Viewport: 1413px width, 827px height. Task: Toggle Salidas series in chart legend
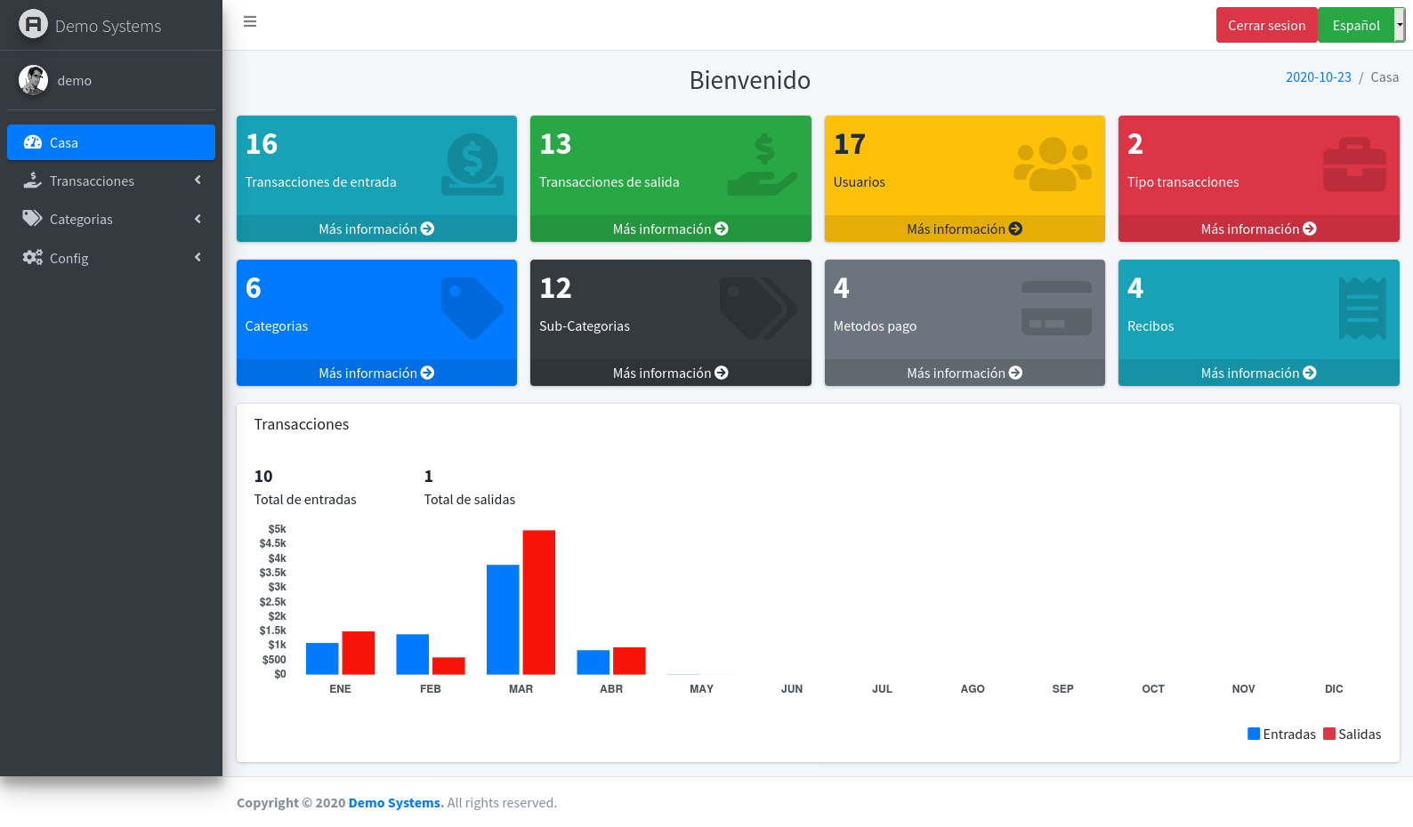[1352, 734]
